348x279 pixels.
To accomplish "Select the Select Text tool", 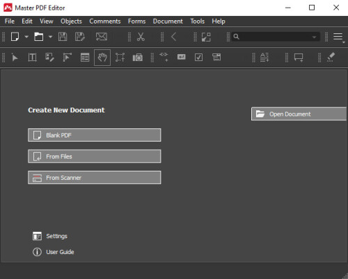I will coord(120,58).
